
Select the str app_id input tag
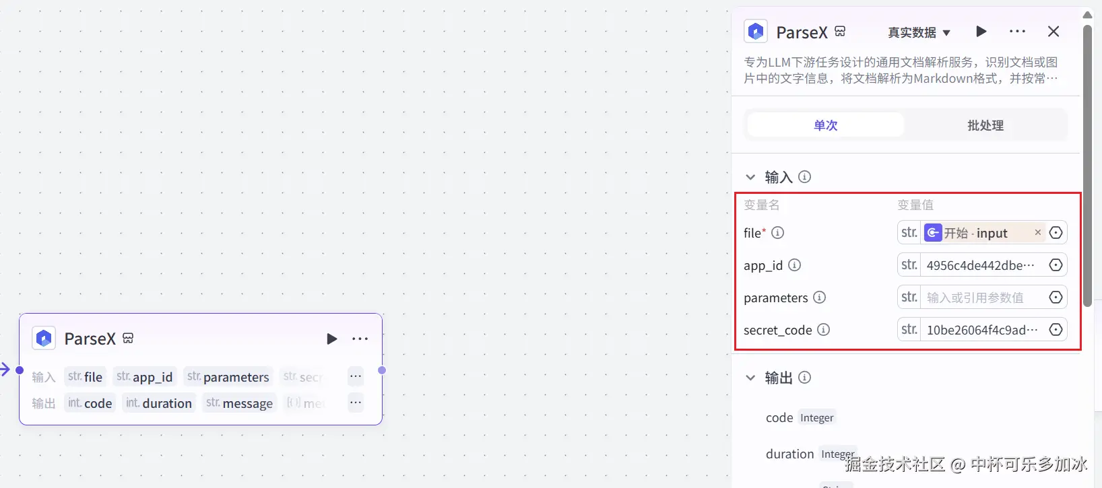click(144, 377)
